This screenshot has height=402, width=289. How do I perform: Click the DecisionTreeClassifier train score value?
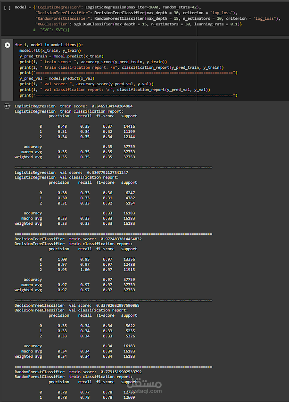[x=121, y=239]
